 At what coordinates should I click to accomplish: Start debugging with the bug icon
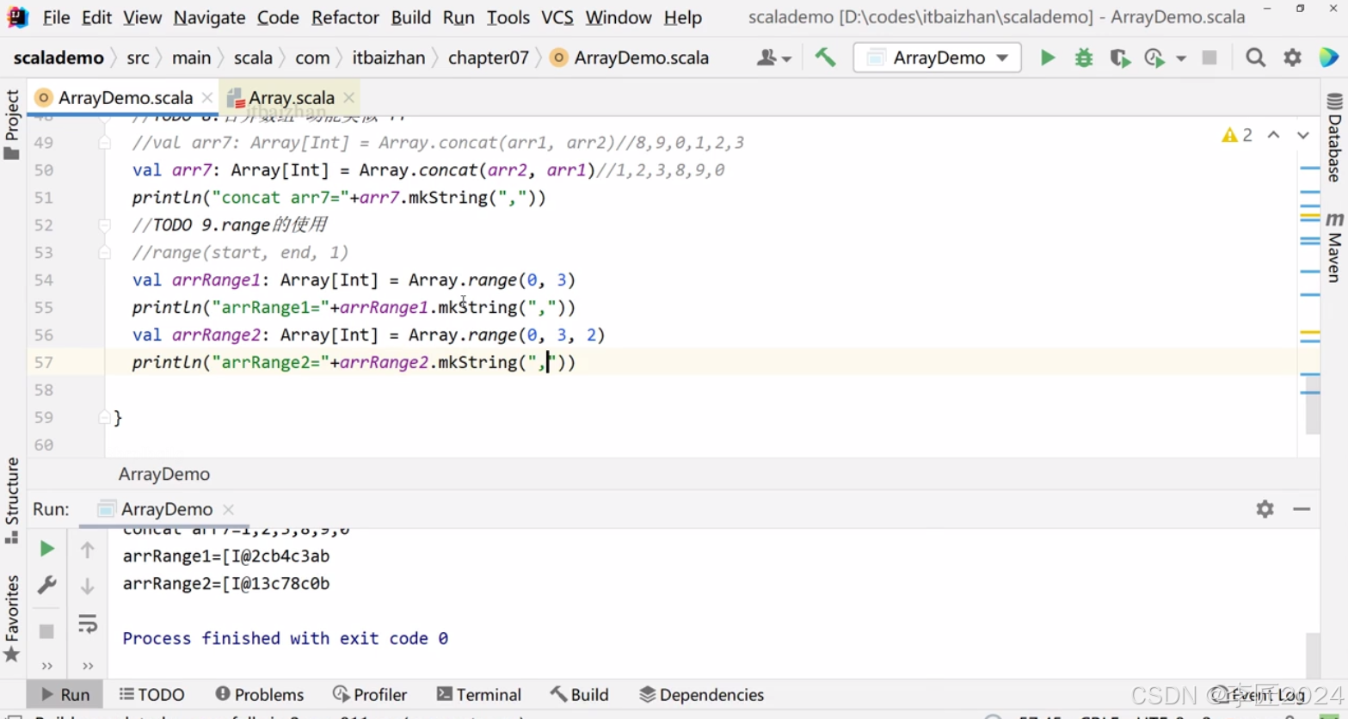tap(1083, 58)
